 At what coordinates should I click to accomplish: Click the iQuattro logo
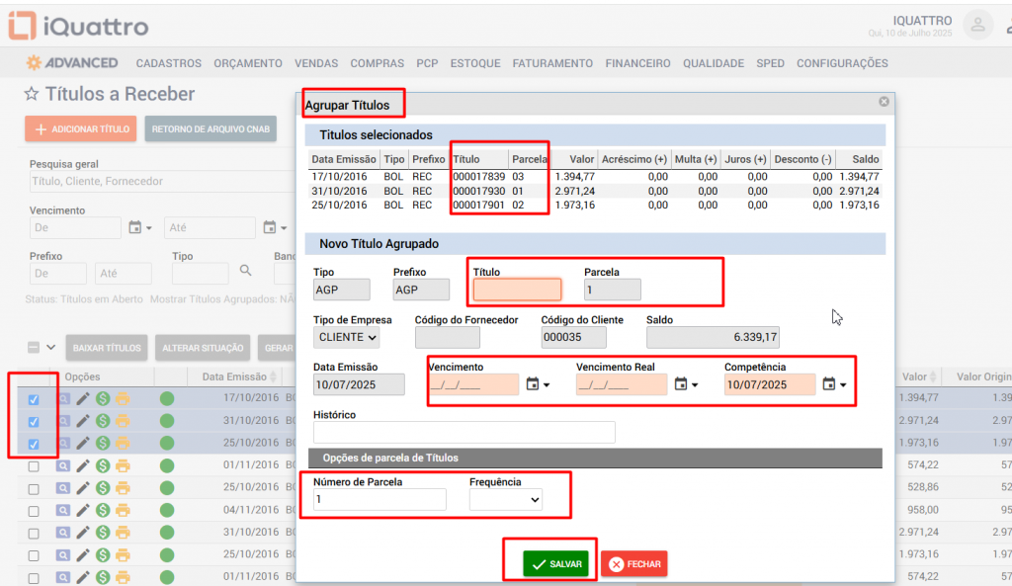coord(78,26)
